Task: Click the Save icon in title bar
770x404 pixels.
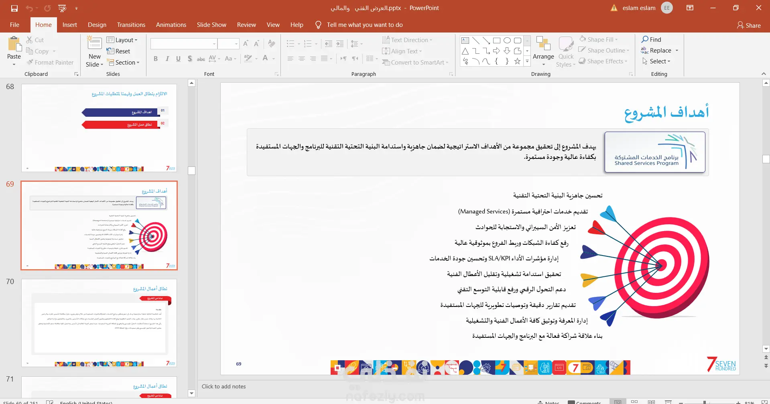Action: [x=14, y=8]
